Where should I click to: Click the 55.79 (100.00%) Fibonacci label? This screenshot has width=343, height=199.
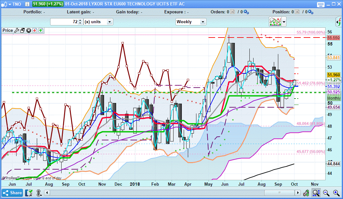311,32
